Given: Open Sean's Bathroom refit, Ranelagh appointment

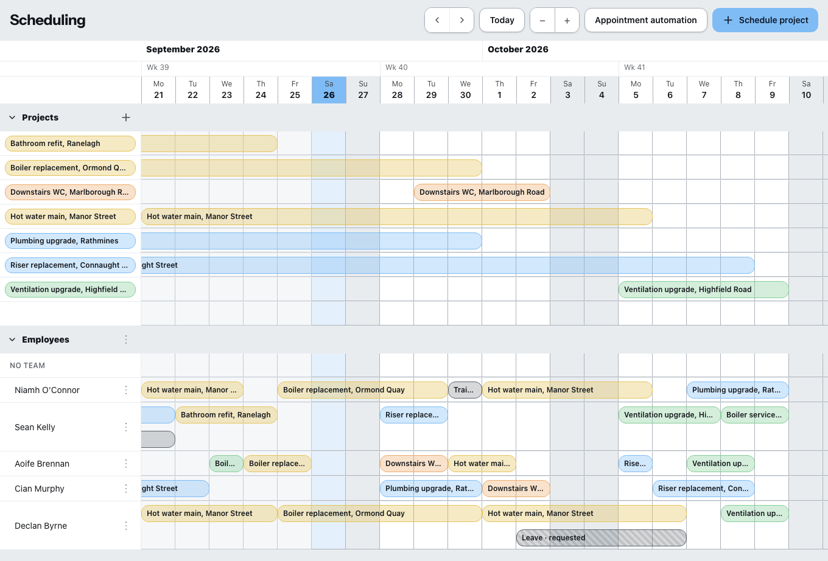Looking at the screenshot, I should click(226, 415).
